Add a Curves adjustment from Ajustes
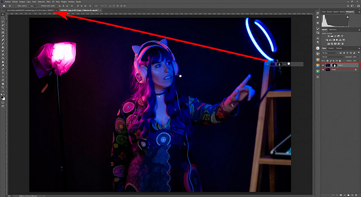 tap(335, 36)
